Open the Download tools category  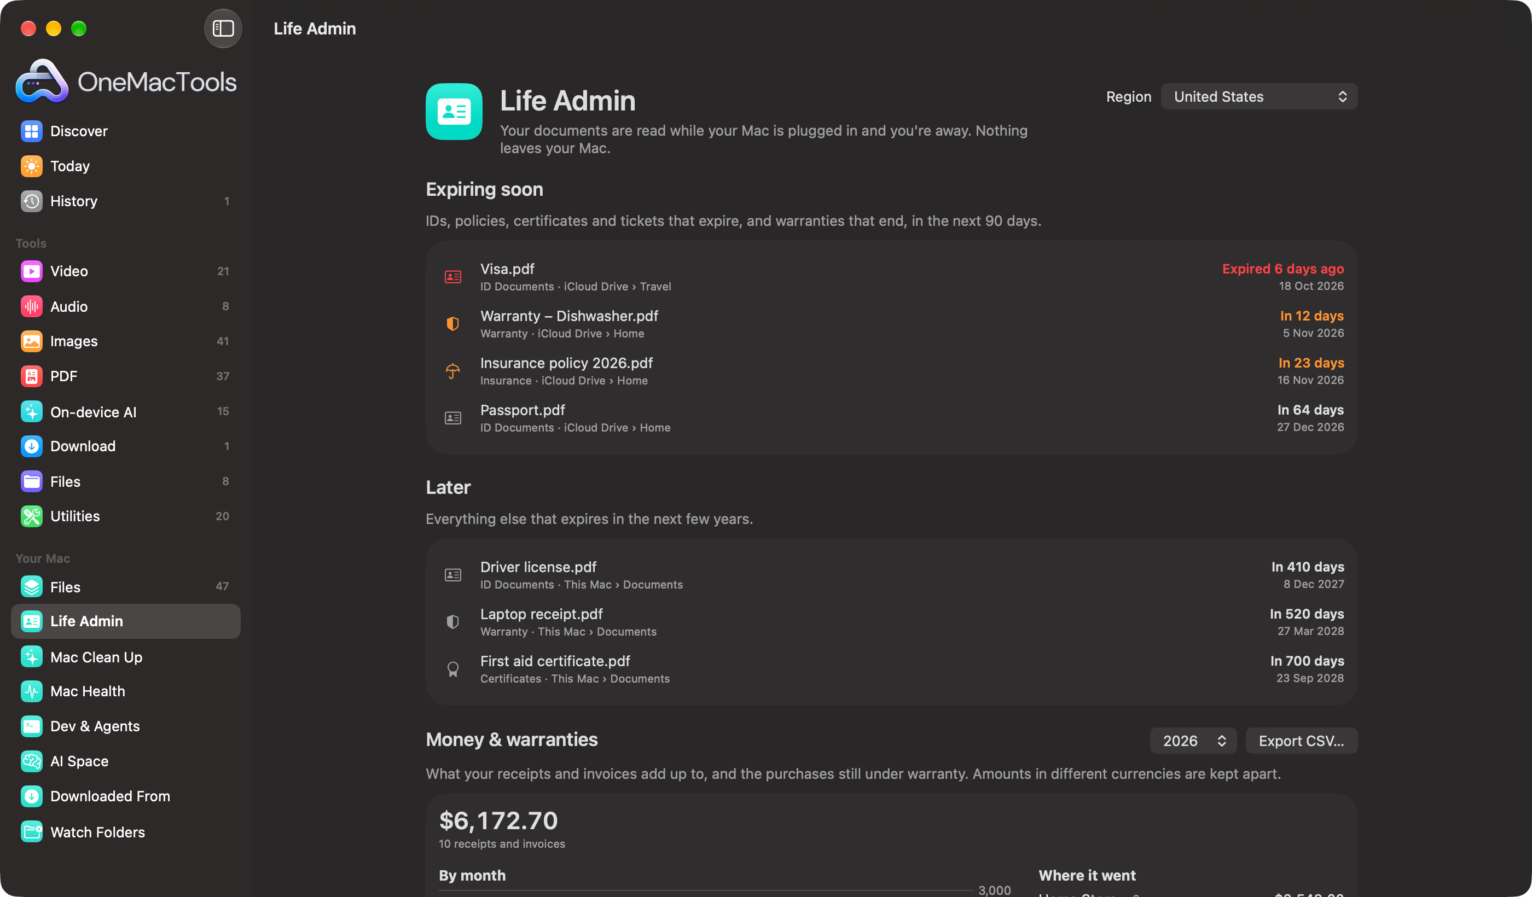[126, 446]
